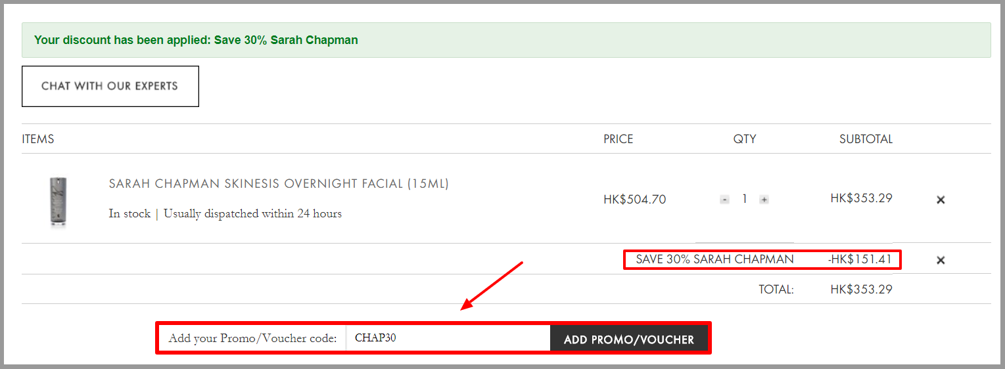
Task: Select the total HK$353.29 amount
Action: tap(861, 289)
